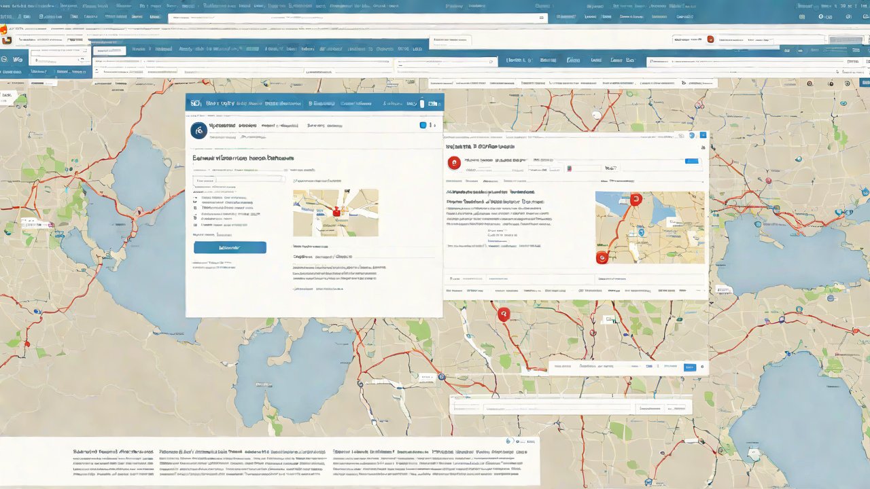Click the round dark-blue profile icon in left panel
The height and width of the screenshot is (489, 870).
pyautogui.click(x=198, y=131)
